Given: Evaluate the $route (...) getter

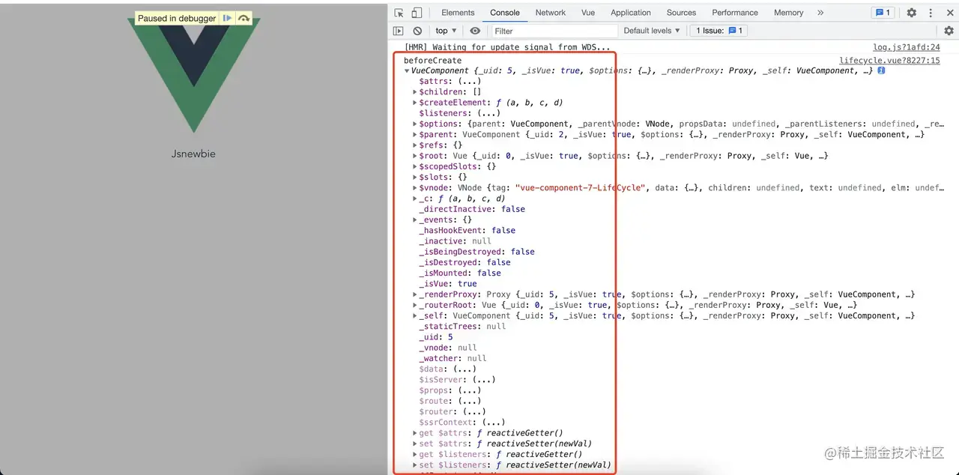Looking at the screenshot, I should coord(469,401).
